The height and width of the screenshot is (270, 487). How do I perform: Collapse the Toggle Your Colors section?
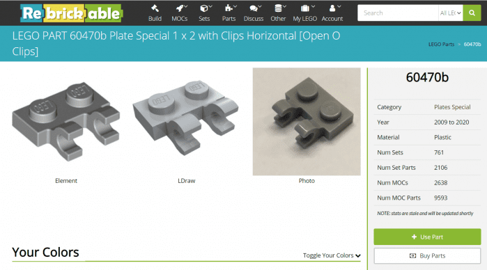click(332, 255)
